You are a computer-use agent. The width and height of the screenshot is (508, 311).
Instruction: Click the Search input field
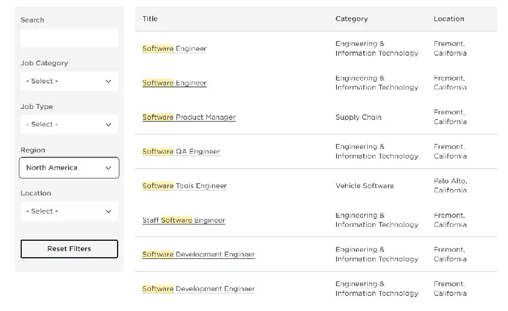[x=69, y=38]
